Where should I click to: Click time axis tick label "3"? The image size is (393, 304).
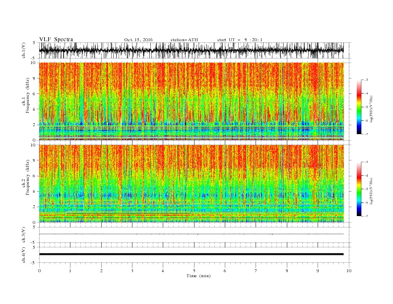132,271
